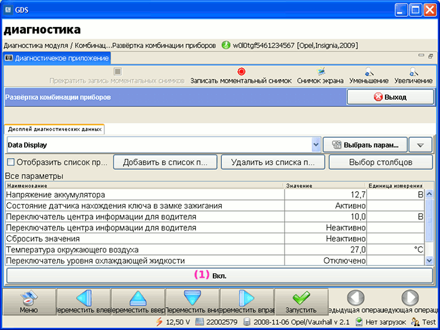
Task: Select the Диагностичекое приложение tab
Action: [57, 58]
